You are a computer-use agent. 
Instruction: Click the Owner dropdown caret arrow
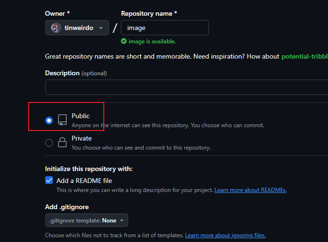coord(101,29)
